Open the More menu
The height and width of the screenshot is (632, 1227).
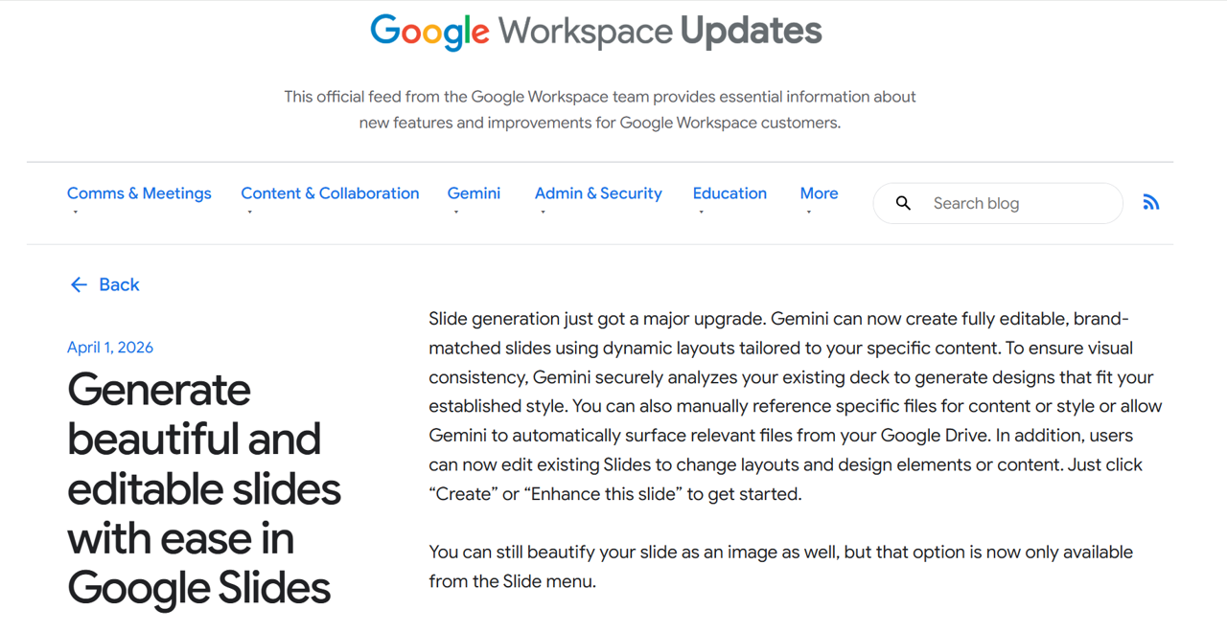pyautogui.click(x=819, y=193)
